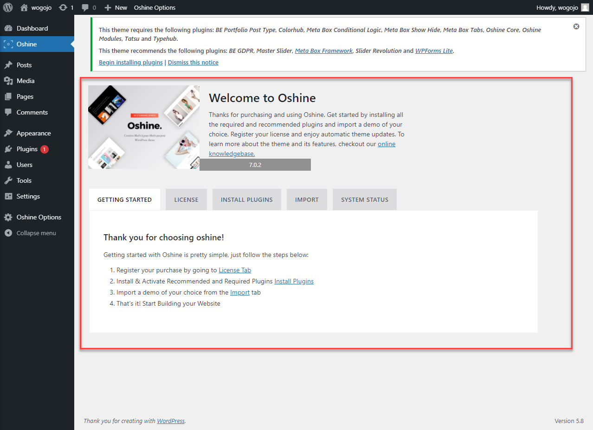
Task: Open the Plugins sidebar menu
Action: (x=27, y=149)
